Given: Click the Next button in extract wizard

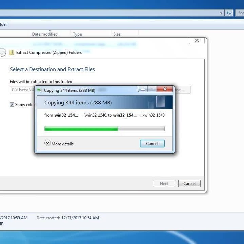Looking at the screenshot, I should point(164,184).
